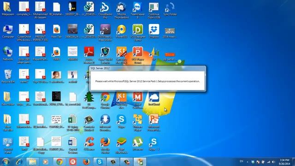The height and width of the screenshot is (166, 295).
Task: Open Control Panel desktop icon
Action: [x=8, y=145]
